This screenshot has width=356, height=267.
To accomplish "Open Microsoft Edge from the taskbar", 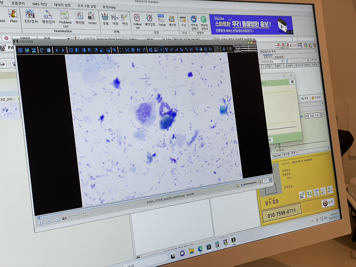I will point(200,249).
